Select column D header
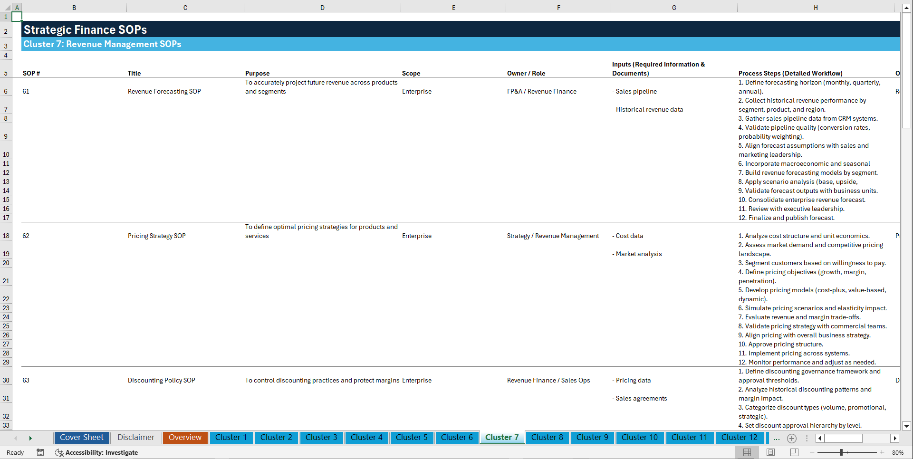913x459 pixels. (322, 7)
